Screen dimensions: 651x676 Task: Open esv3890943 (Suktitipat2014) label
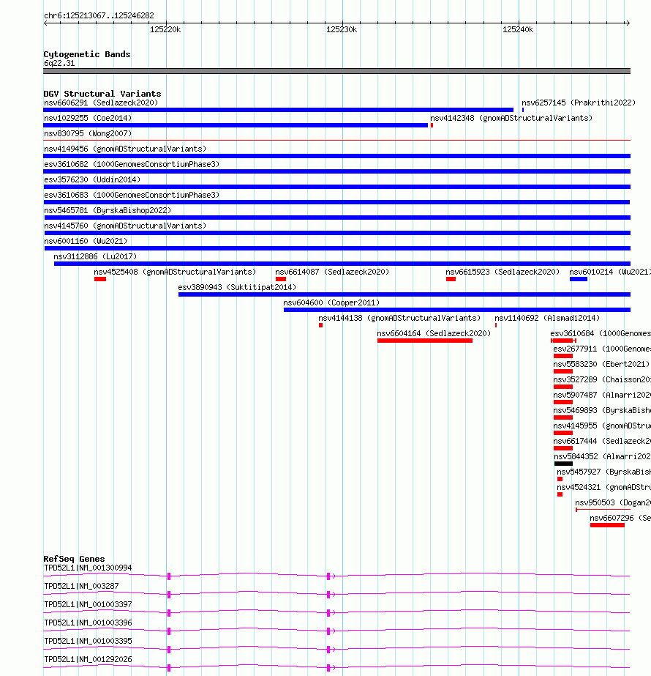click(237, 287)
